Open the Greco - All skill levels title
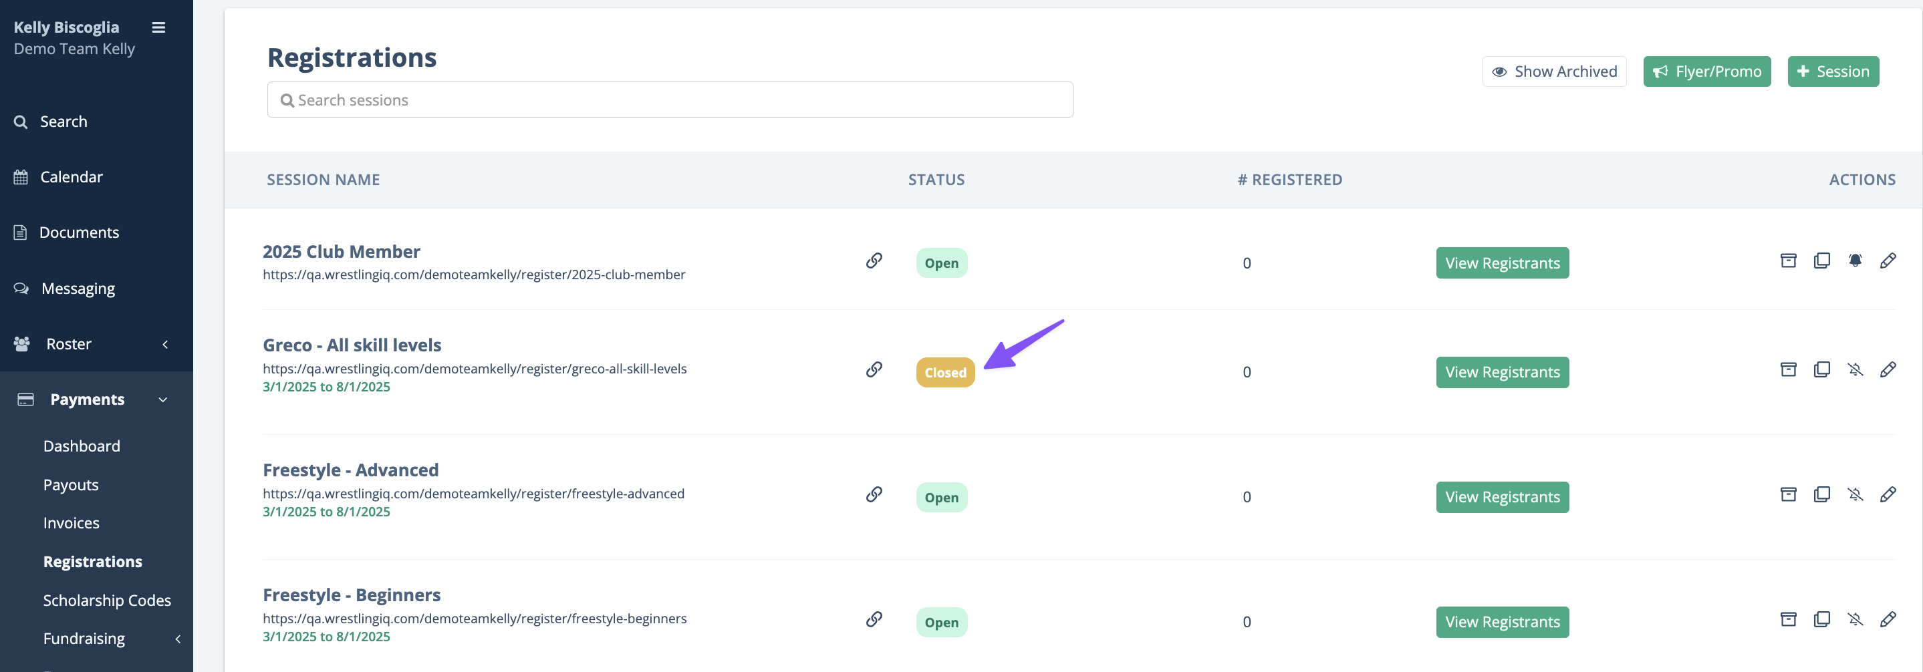This screenshot has width=1923, height=672. click(352, 345)
